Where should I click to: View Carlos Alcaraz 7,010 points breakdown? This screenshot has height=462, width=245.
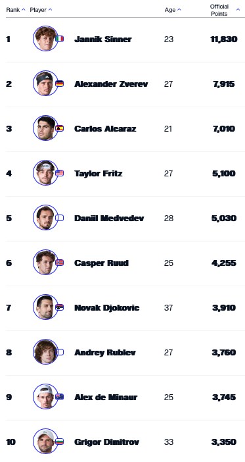click(224, 129)
